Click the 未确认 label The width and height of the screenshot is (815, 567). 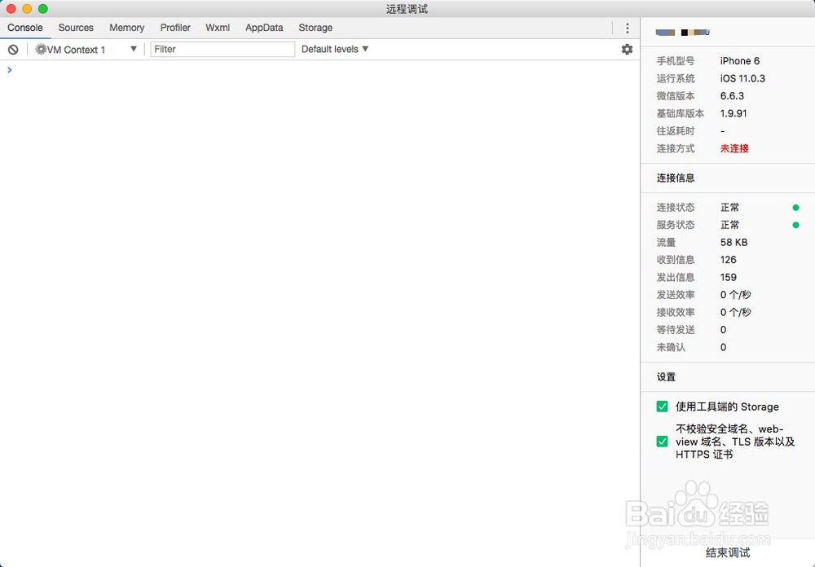pyautogui.click(x=671, y=347)
